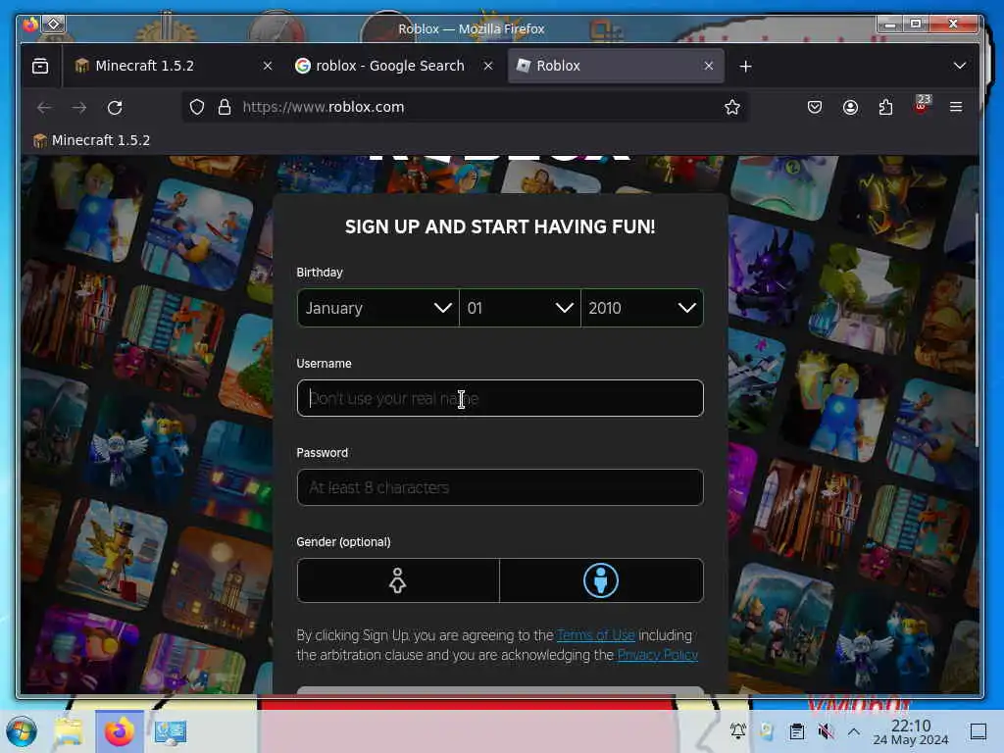The width and height of the screenshot is (1004, 753).
Task: Open the computer search taskbar icon
Action: [171, 731]
